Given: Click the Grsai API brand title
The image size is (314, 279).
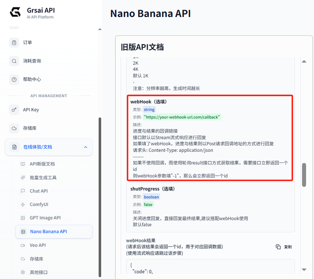Looking at the screenshot, I should click(x=41, y=10).
